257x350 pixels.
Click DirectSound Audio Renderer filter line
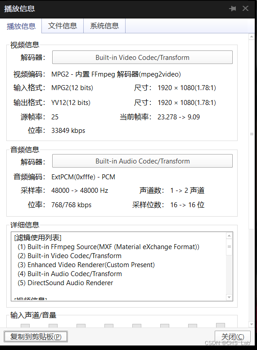click(x=65, y=283)
